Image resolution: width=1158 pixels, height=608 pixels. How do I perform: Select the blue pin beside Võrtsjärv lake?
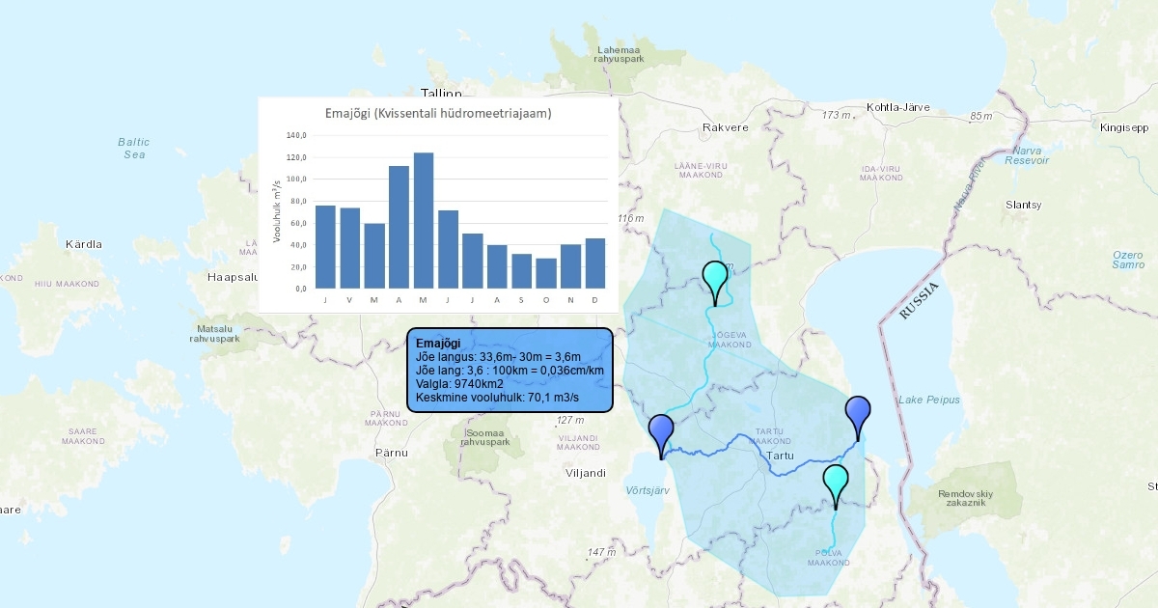(661, 431)
